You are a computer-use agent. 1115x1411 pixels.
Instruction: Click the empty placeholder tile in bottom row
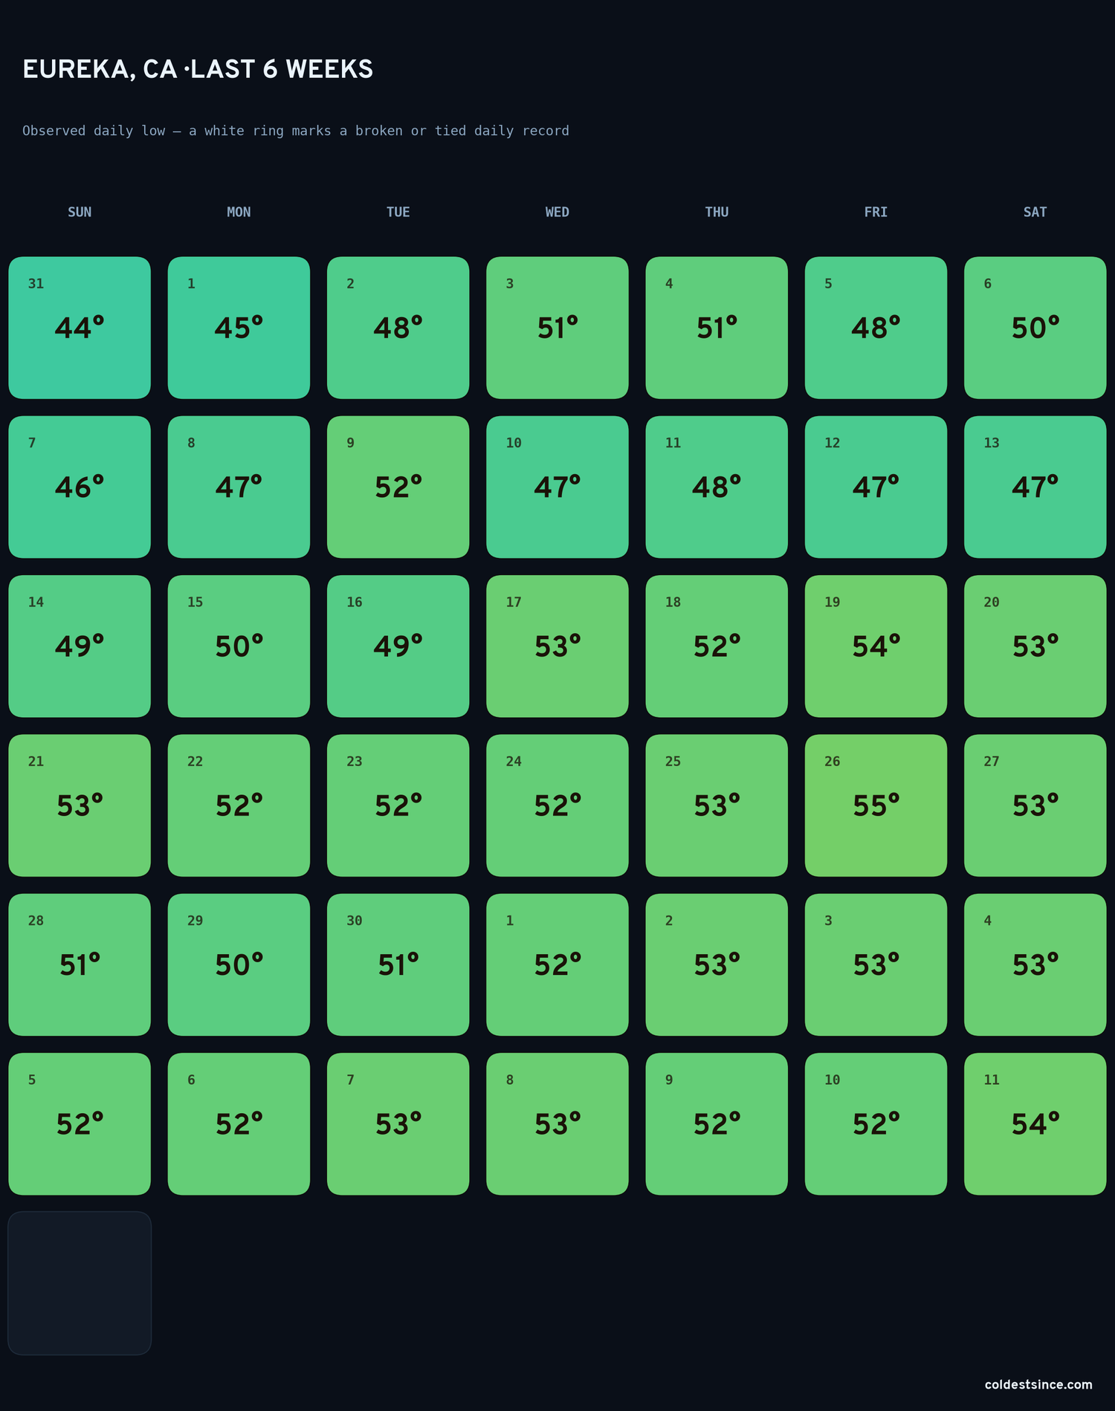[x=80, y=1283]
